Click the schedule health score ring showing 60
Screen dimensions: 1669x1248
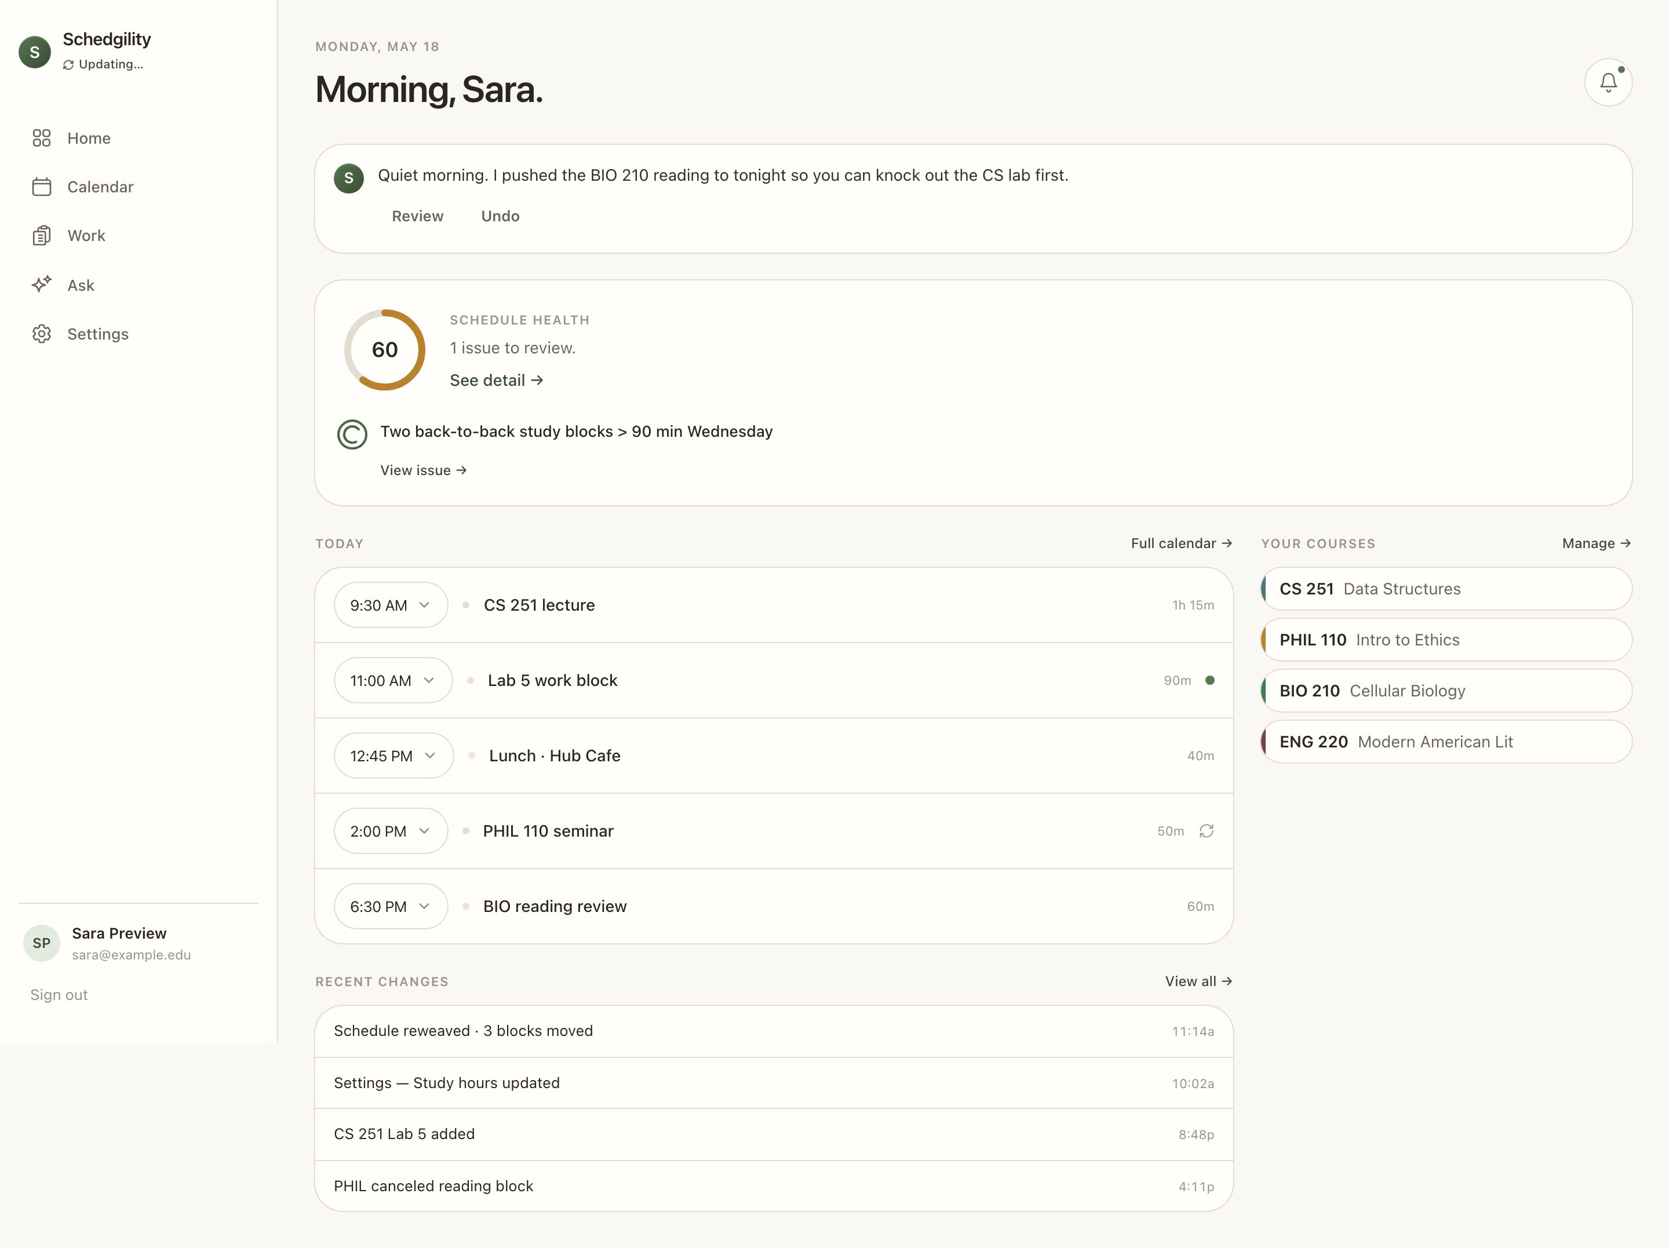click(x=385, y=349)
